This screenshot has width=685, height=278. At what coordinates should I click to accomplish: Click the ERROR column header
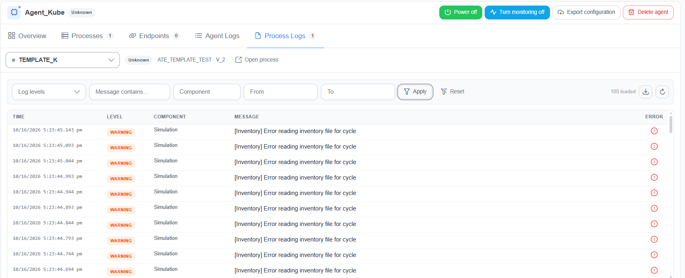[654, 117]
